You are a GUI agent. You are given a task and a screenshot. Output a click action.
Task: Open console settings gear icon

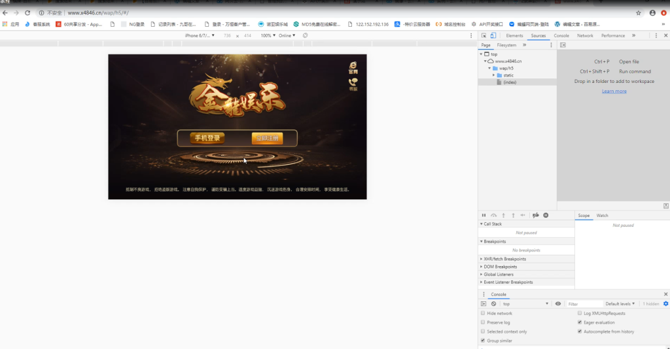(665, 304)
